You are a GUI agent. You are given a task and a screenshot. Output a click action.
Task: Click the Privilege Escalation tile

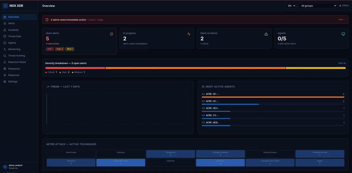point(220,154)
